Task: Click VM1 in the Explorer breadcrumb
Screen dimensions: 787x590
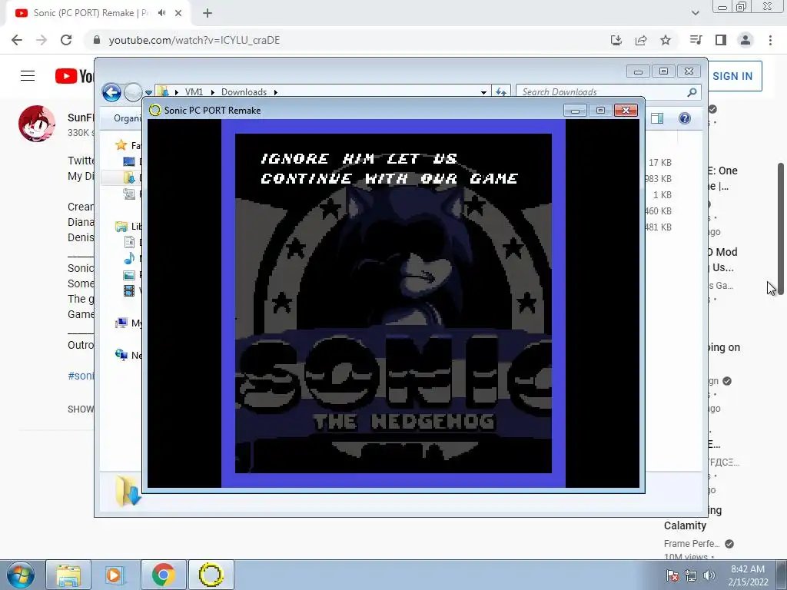Action: click(194, 92)
